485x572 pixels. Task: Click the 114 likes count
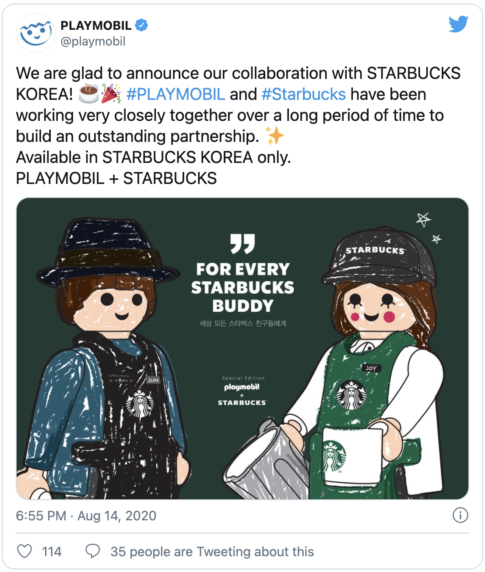click(52, 551)
